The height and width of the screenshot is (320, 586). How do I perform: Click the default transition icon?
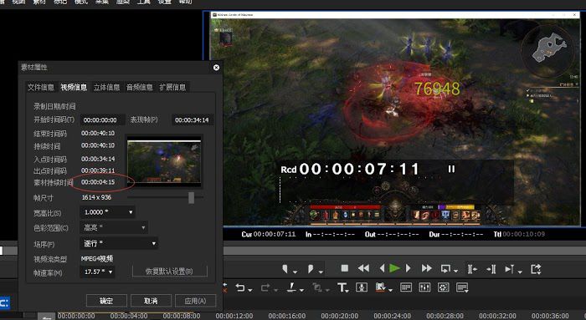click(x=291, y=287)
